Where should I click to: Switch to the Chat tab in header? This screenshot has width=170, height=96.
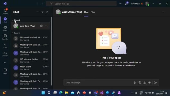(86, 12)
